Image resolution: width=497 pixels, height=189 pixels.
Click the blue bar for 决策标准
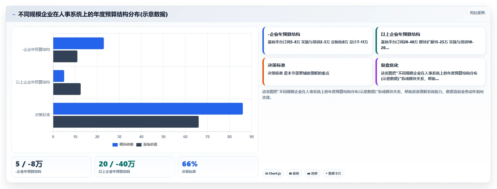[148, 109]
